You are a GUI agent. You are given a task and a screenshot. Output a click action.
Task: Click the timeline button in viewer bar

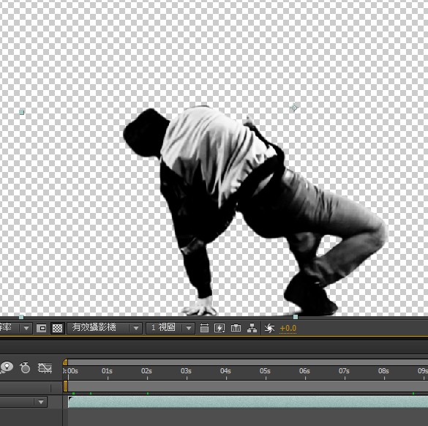click(236, 328)
